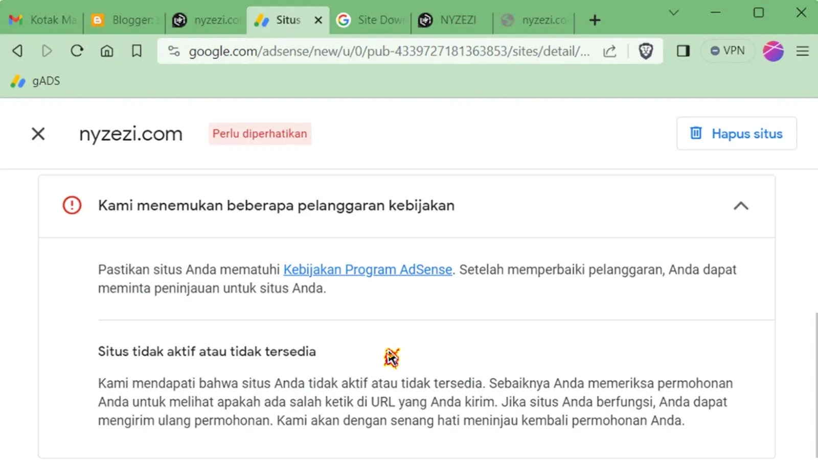Switch to the Site Down Google tab
This screenshot has height=460, width=818.
coord(370,20)
